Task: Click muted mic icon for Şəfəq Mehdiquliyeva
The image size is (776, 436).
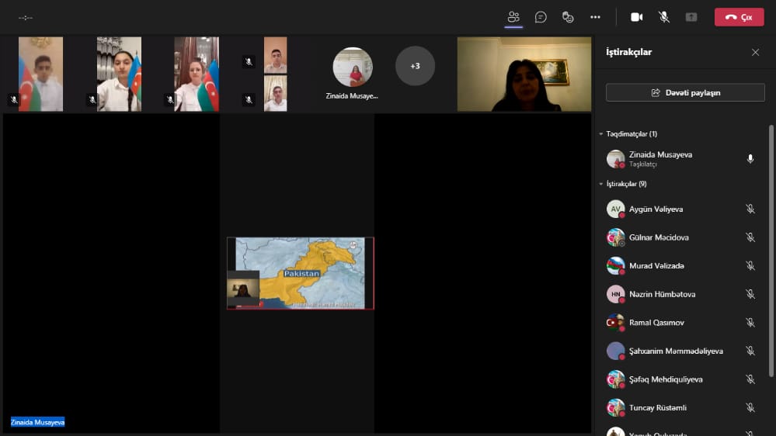Action: 750,379
